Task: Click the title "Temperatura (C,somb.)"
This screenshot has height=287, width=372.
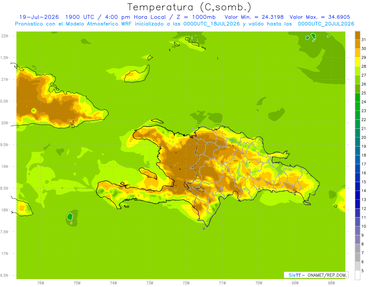Action: (x=189, y=7)
